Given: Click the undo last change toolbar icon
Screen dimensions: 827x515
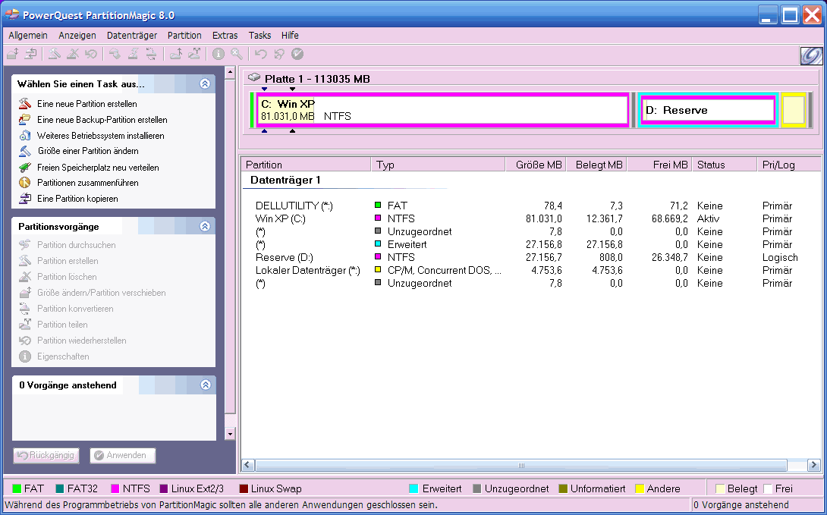Looking at the screenshot, I should (260, 54).
